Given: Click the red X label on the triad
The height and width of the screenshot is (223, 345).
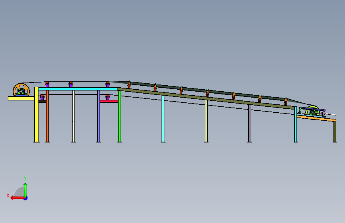Looking at the screenshot, I should pos(8,196).
